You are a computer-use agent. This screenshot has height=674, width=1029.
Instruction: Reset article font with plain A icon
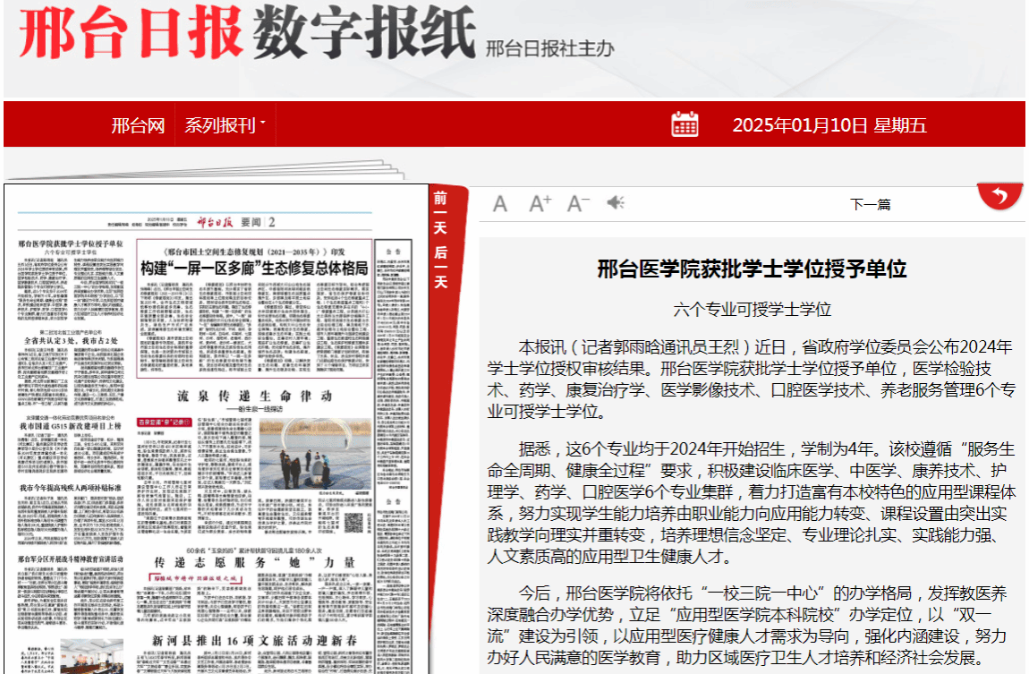pos(500,204)
